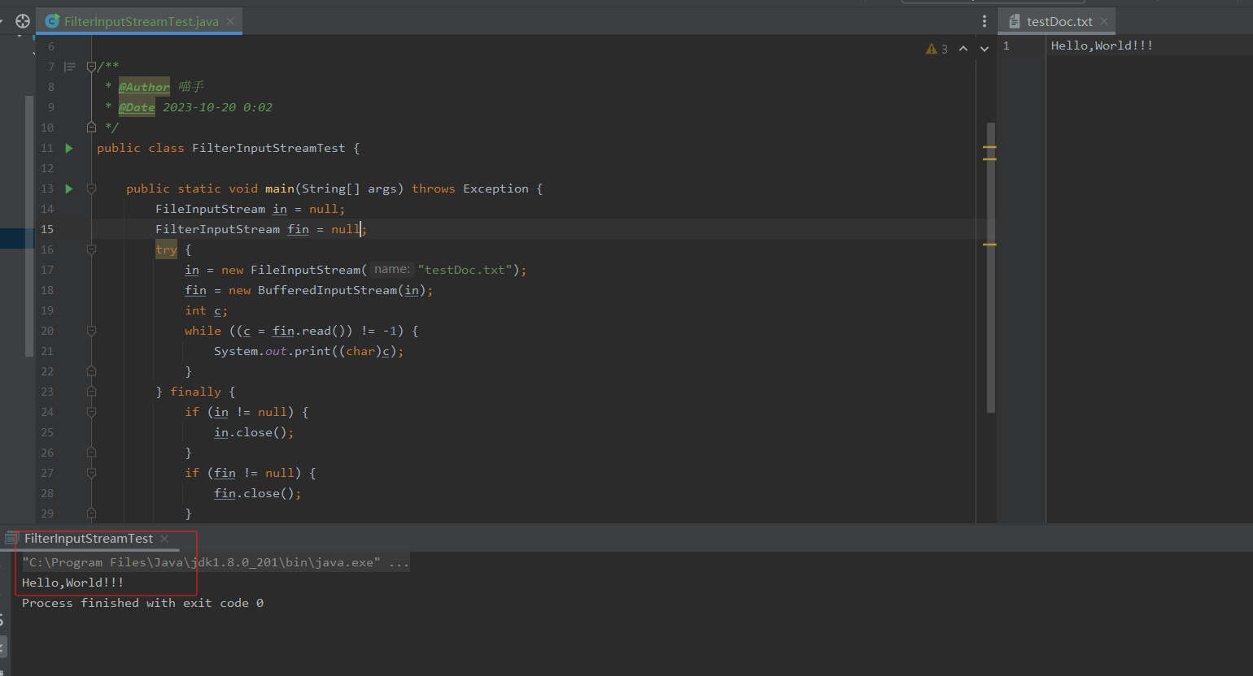Click 'System.out.print' call on line 21
Screen dimensions: 1253x676
tap(272, 351)
